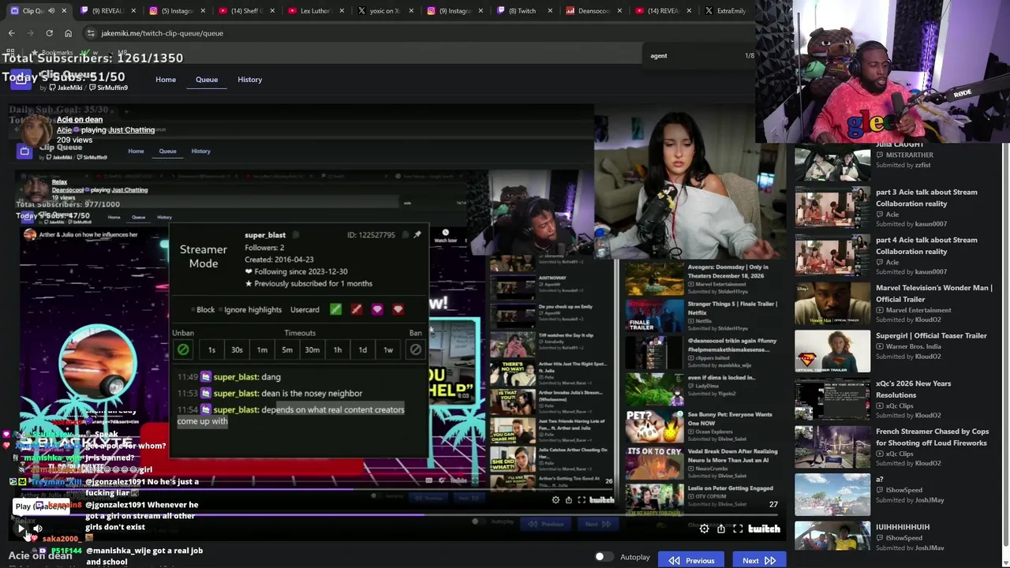Screen dimensions: 1010x568
Task: Check the Block checkbox
Action: coord(193,309)
